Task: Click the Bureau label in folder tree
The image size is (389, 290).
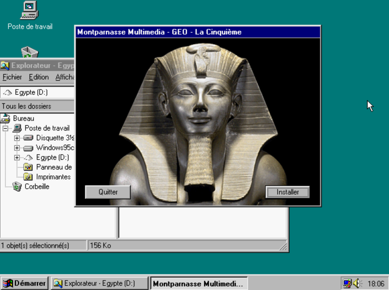Action: pyautogui.click(x=24, y=118)
